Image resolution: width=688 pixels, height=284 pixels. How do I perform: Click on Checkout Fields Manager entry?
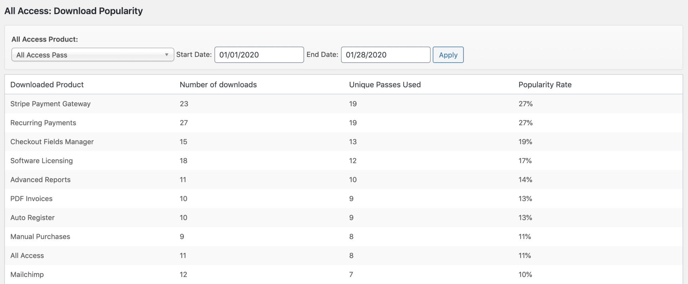(x=52, y=141)
